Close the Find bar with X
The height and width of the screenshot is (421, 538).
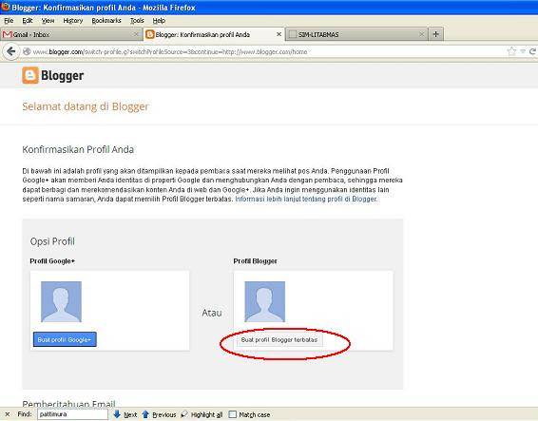click(x=8, y=414)
